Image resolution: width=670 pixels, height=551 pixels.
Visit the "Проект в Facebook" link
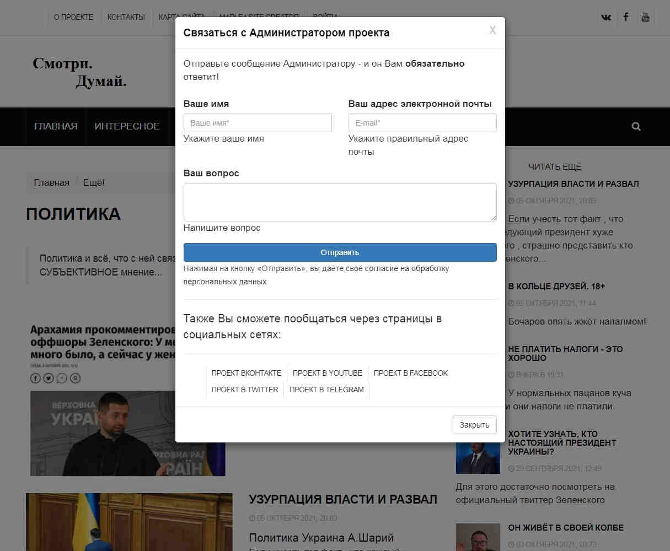click(x=410, y=373)
